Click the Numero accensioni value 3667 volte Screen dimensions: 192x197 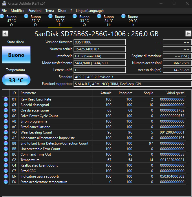(177, 63)
